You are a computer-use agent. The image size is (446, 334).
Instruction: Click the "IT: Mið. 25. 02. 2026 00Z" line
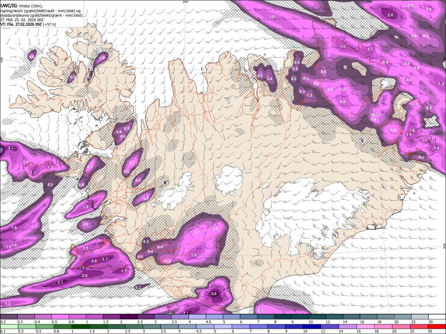22,20
